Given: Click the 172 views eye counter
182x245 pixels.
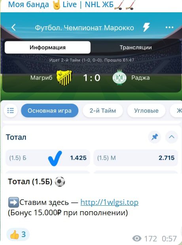Looking at the screenshot, I should point(145,239).
